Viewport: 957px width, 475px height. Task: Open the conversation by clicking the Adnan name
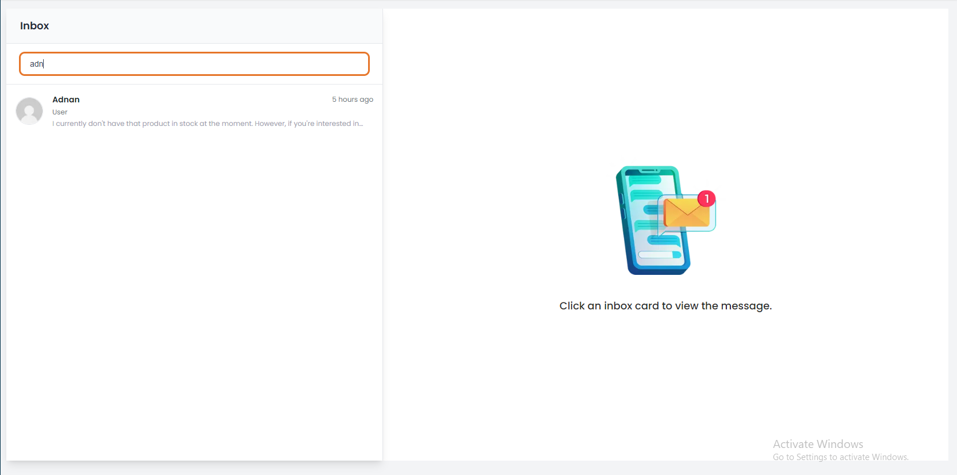[66, 99]
